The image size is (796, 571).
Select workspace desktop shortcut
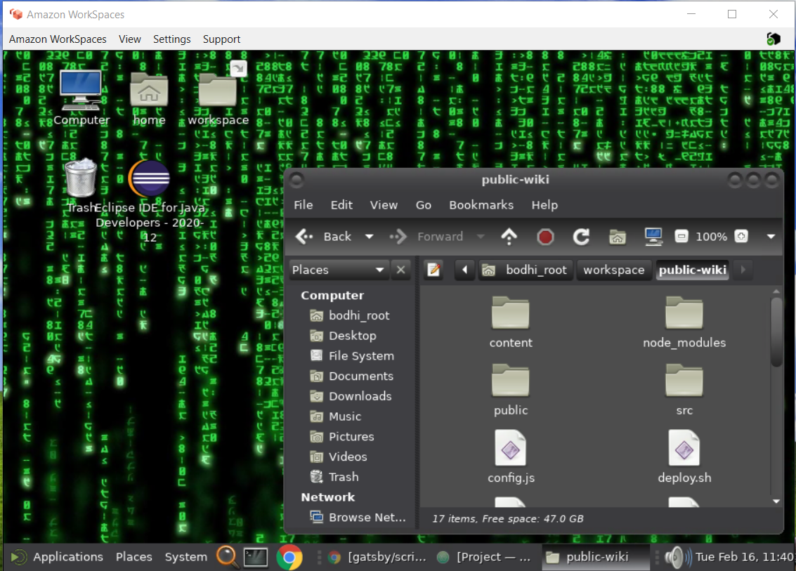tap(218, 94)
